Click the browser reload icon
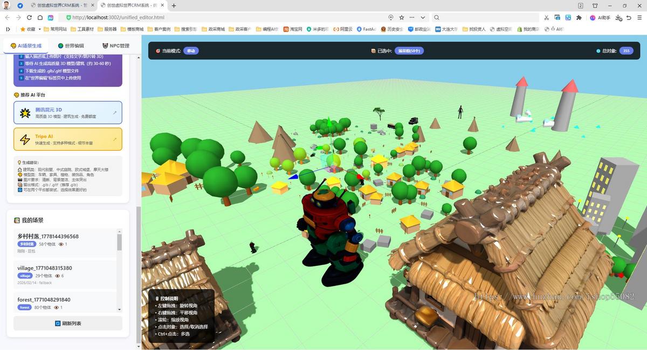This screenshot has height=350, width=647. click(30, 18)
